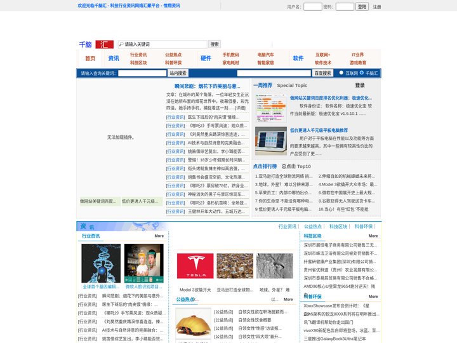Open ranking item 10.当心！有些'红包'不能抢

(x=343, y=209)
